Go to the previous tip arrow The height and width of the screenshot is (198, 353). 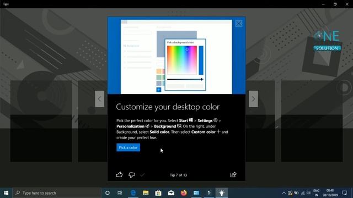point(99,99)
